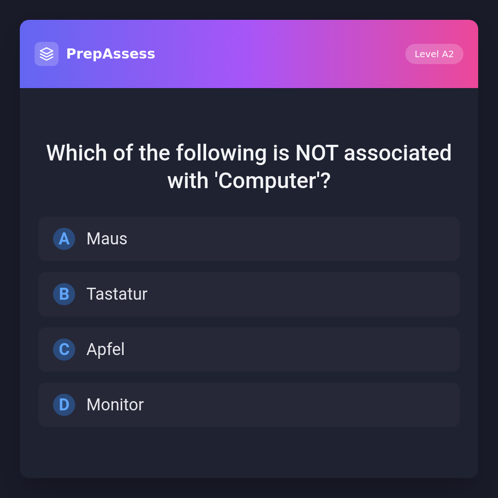Select the Monitor answer option

coord(249,405)
